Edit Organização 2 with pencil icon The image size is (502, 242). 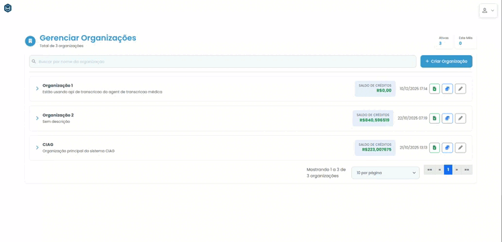coord(460,118)
